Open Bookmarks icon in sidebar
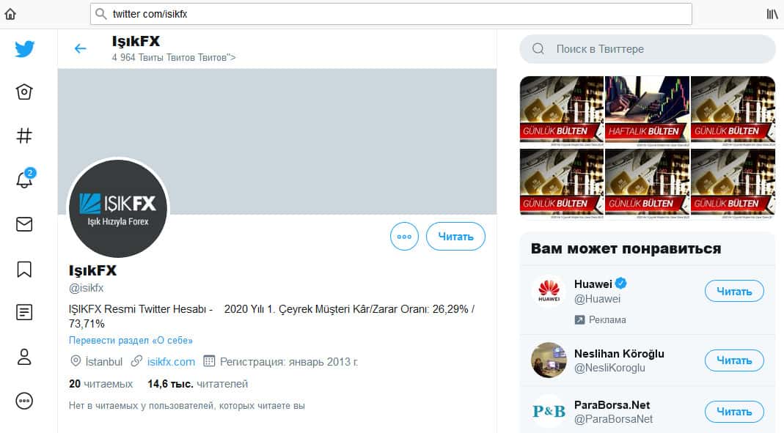The height and width of the screenshot is (433, 784). point(24,269)
